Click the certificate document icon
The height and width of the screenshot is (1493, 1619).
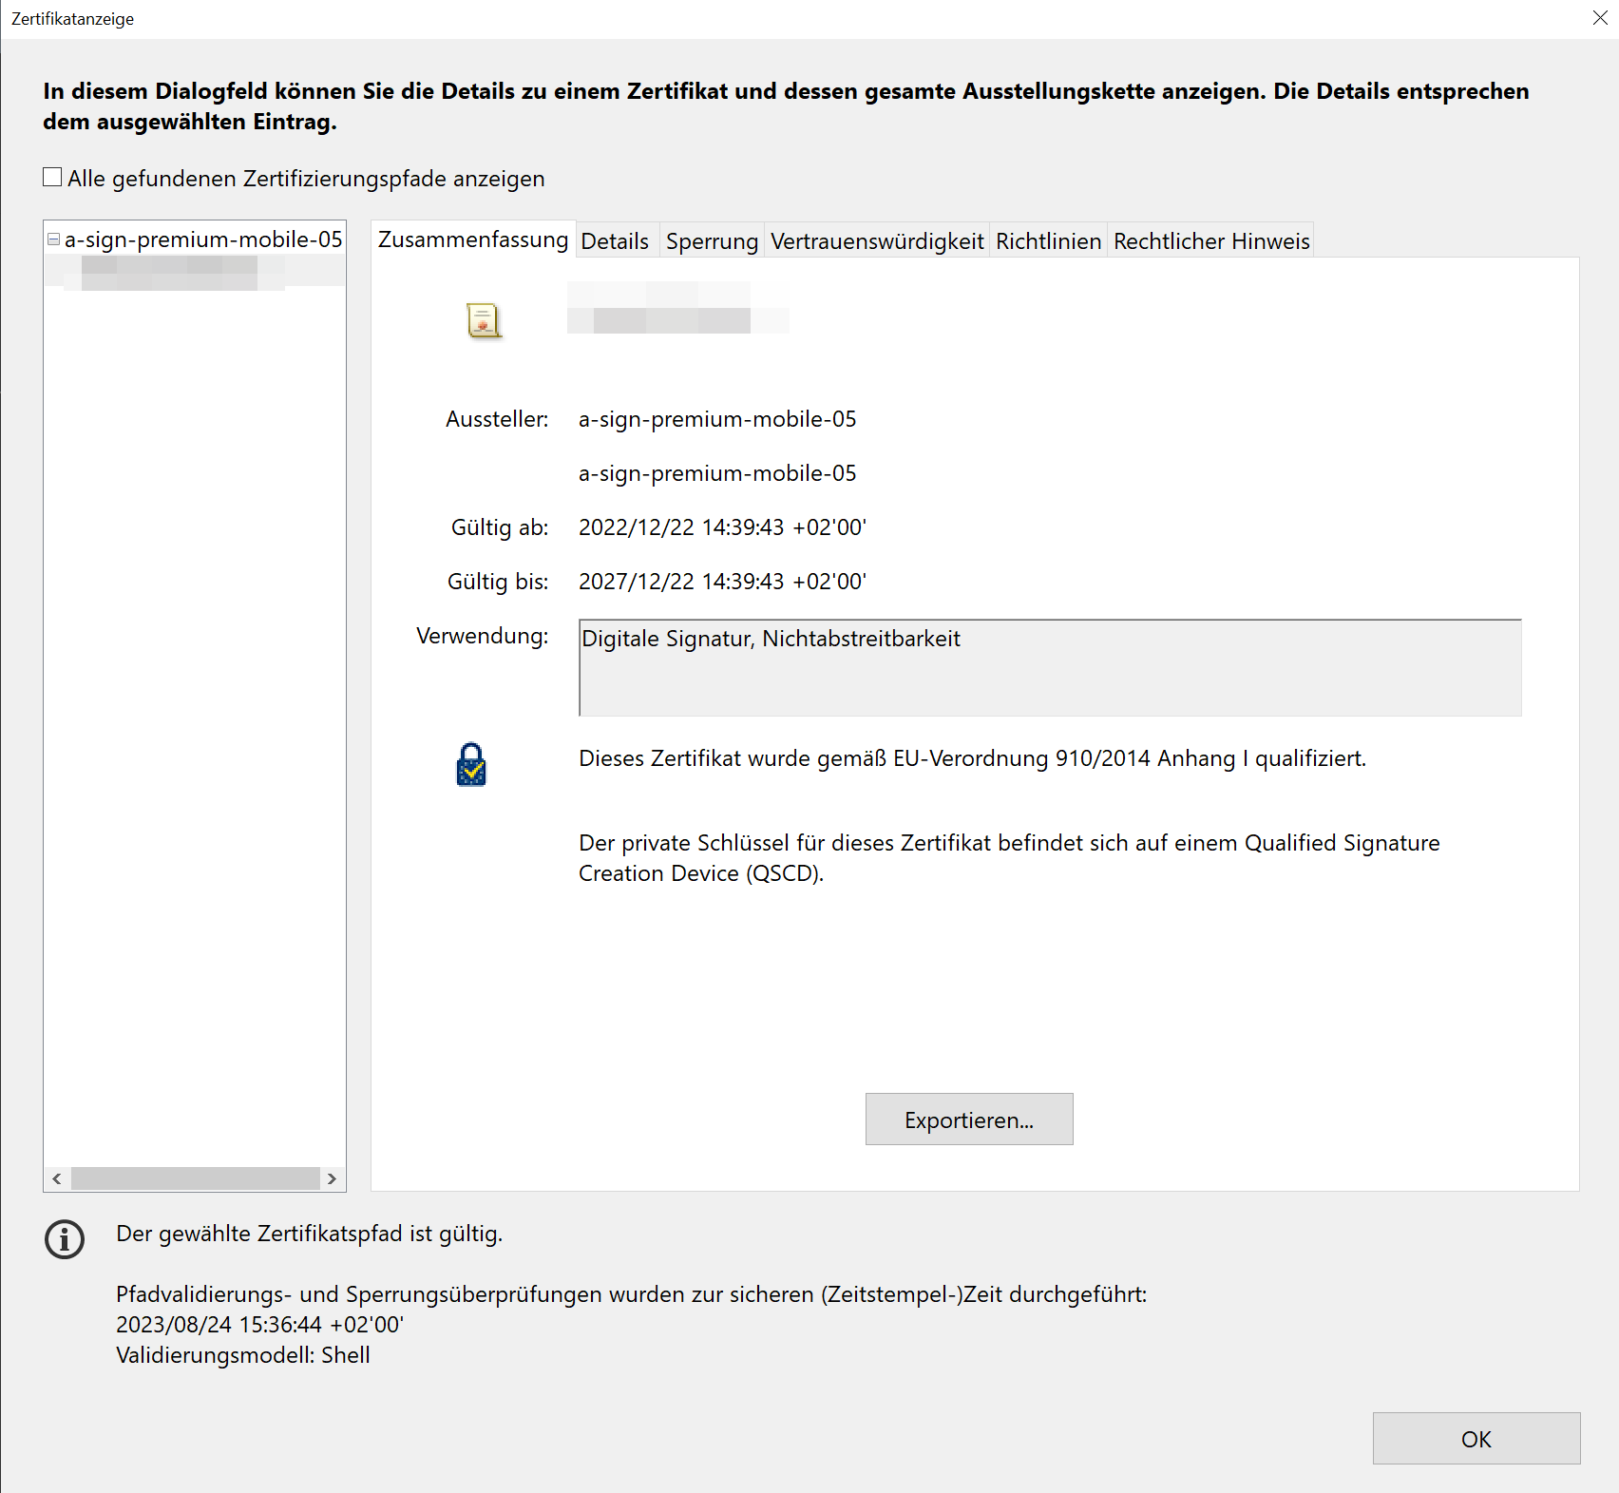tap(484, 320)
